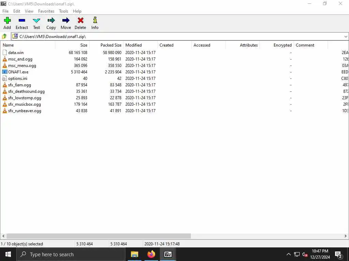Open the View menu
Image resolution: width=349 pixels, height=261 pixels.
29,11
